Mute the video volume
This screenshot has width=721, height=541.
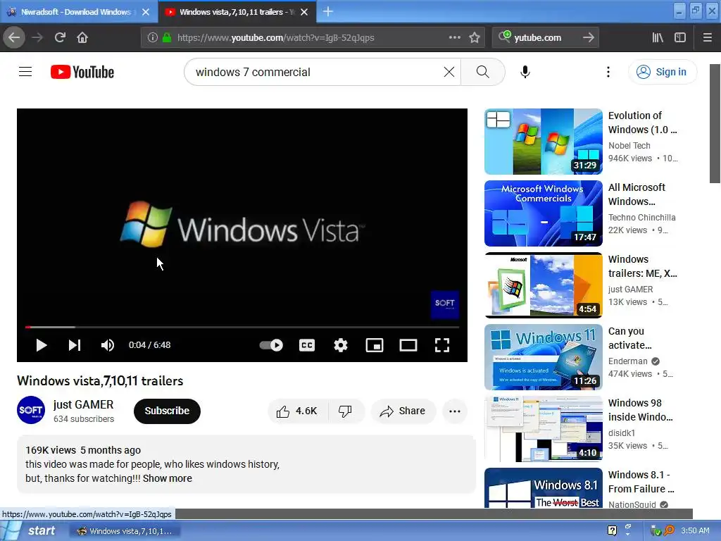pyautogui.click(x=108, y=345)
